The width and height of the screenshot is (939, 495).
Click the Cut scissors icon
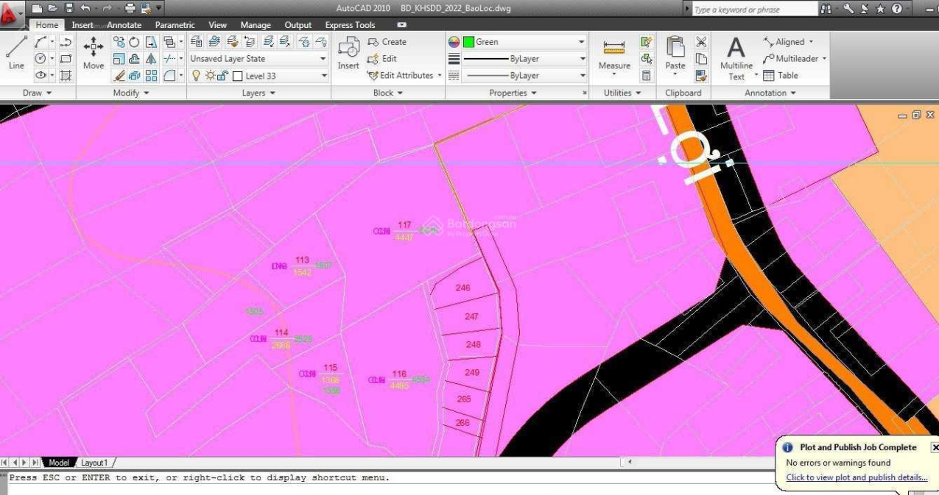[x=701, y=42]
